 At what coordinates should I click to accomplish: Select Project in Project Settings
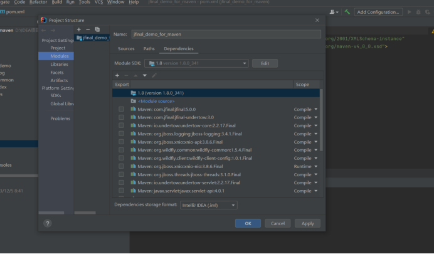[x=56, y=48]
